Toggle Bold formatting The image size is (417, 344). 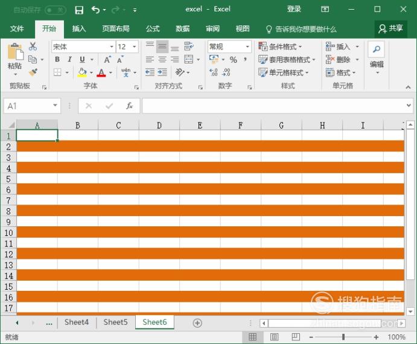tap(57, 59)
